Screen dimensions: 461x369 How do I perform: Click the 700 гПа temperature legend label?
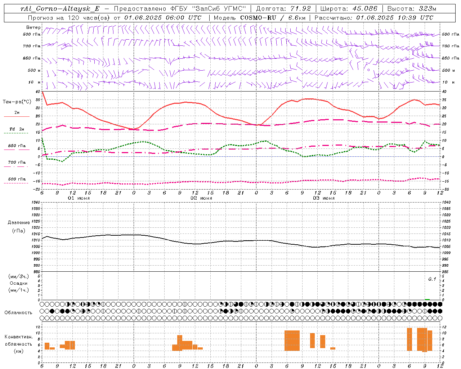coord(17,162)
